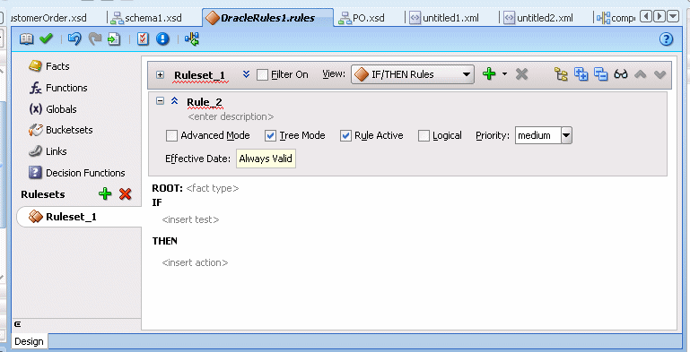Open the Globals section
Screen dimensions: 690x352
[x=52, y=109]
